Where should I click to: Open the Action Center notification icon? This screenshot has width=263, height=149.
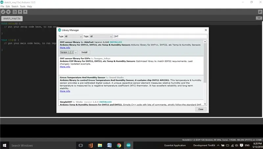(x=242, y=145)
